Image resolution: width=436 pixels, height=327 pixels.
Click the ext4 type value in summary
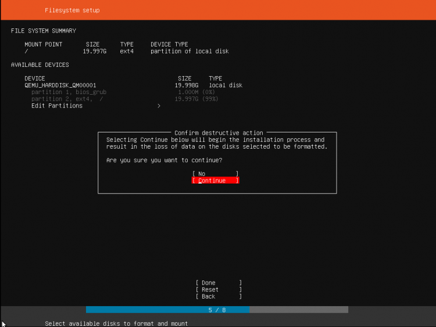pyautogui.click(x=127, y=51)
